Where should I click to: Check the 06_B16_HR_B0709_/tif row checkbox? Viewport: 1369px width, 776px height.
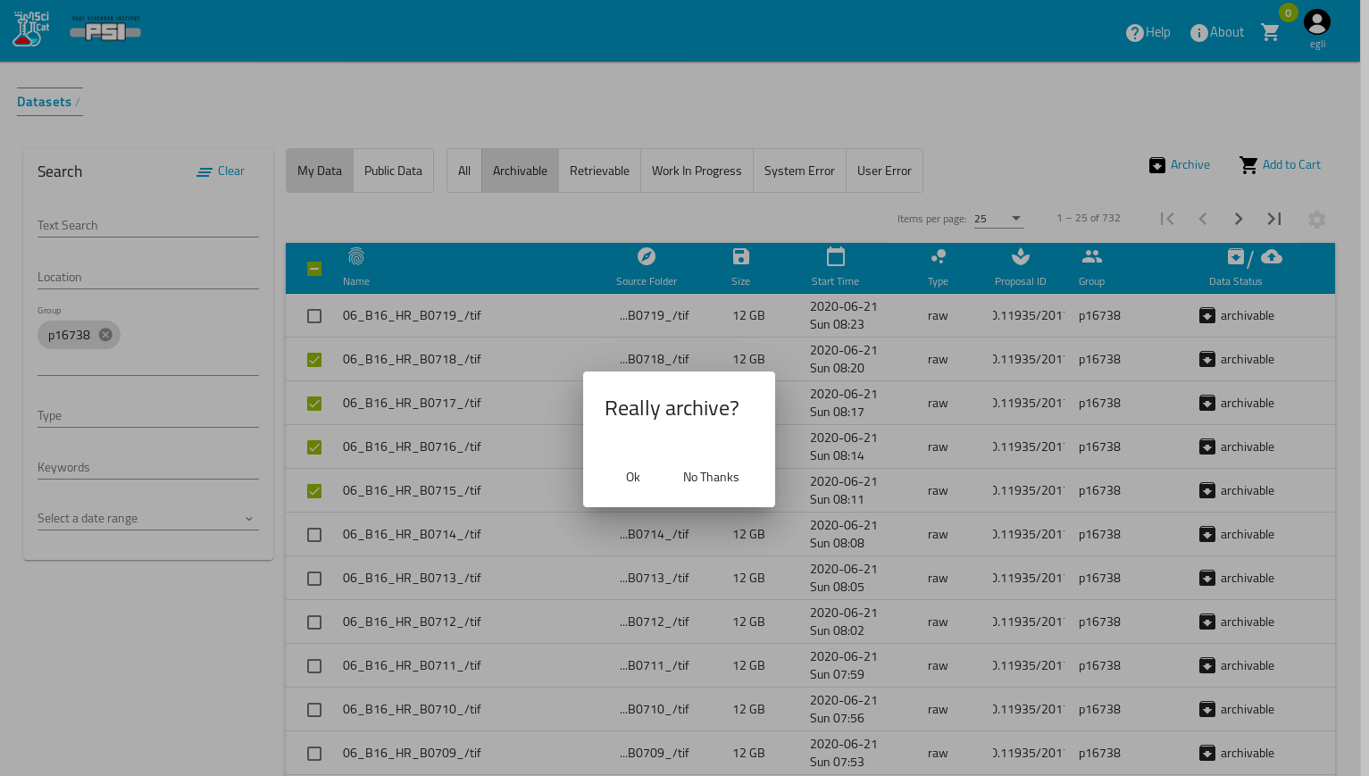click(x=314, y=754)
